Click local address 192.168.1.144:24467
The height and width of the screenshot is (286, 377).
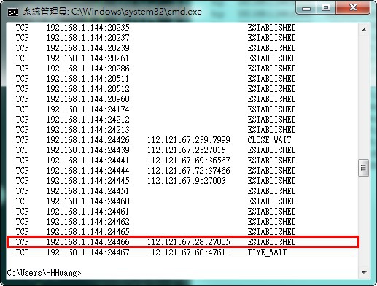[88, 252]
